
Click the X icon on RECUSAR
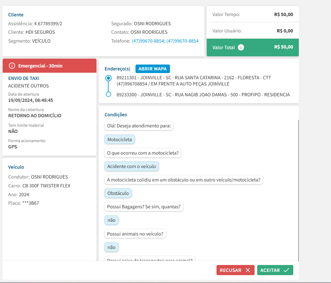[x=248, y=270]
